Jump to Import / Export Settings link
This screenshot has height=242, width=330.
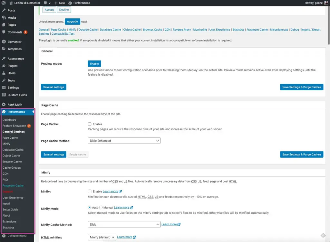tap(311, 30)
